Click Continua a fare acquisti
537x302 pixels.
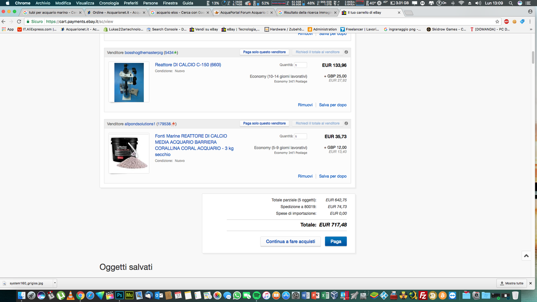click(x=290, y=242)
